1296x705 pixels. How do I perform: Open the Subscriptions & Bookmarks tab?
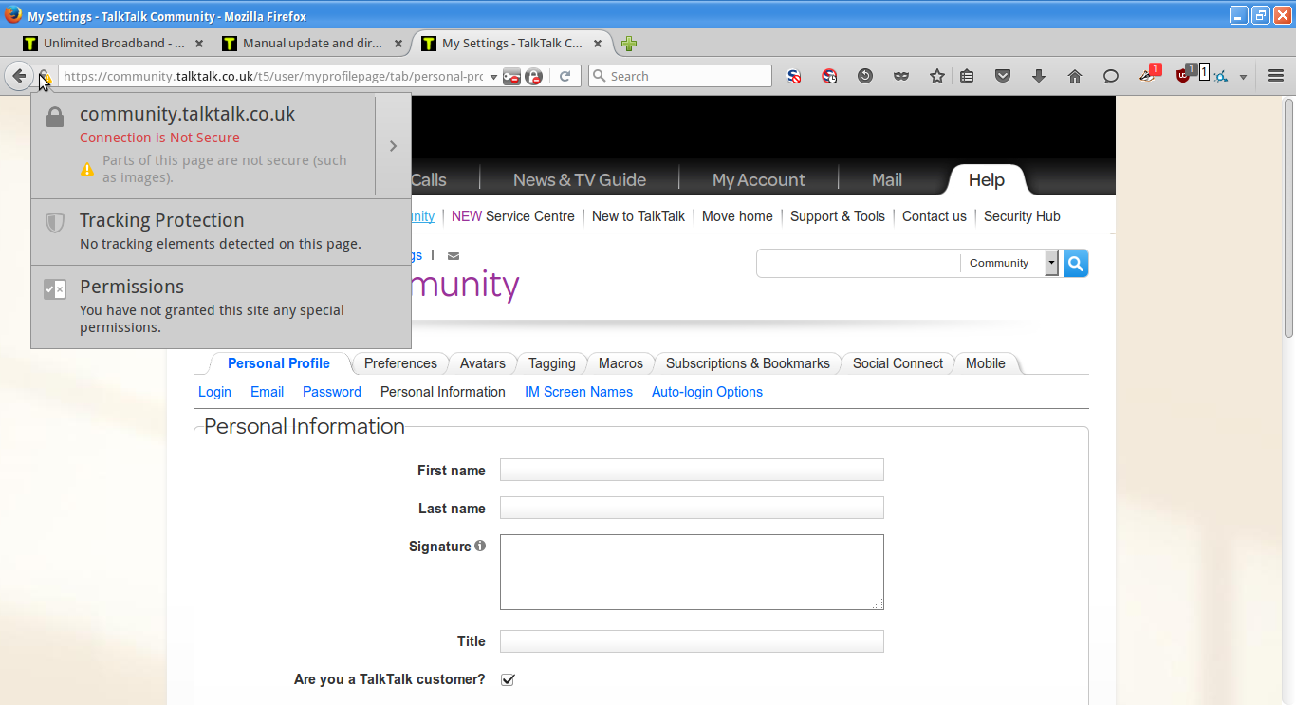(x=748, y=363)
